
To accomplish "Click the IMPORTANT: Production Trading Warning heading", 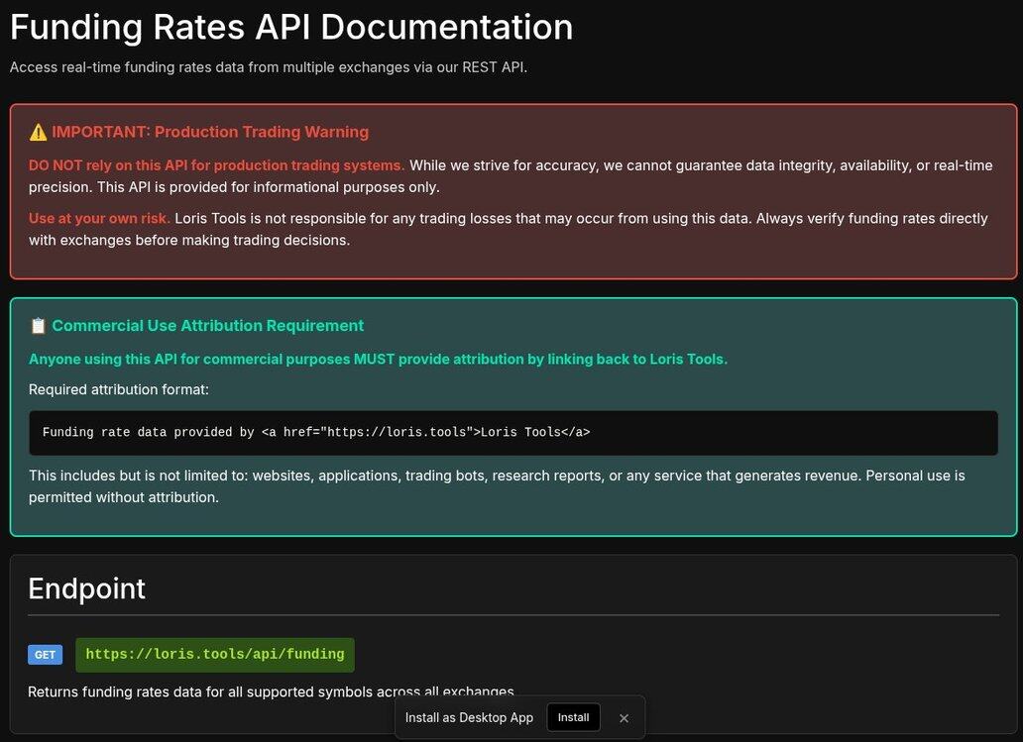I will pyautogui.click(x=210, y=132).
